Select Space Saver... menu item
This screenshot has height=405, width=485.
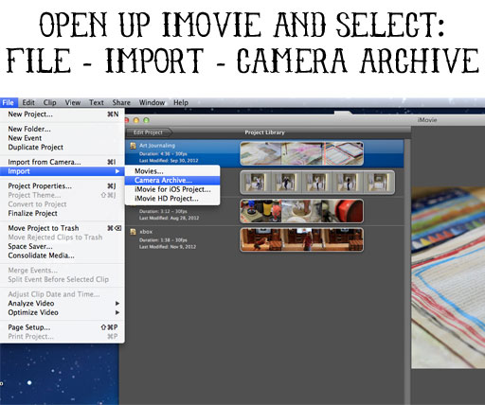tap(63, 246)
